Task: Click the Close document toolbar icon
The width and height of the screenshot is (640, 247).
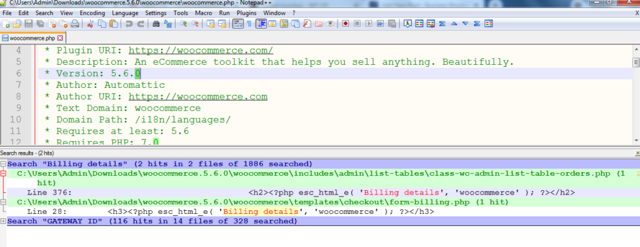Action: (x=52, y=24)
